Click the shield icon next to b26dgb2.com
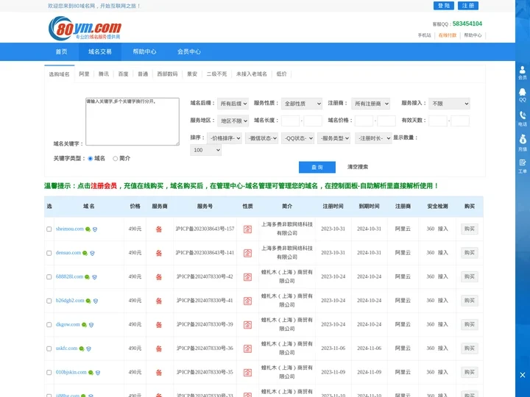 point(96,301)
